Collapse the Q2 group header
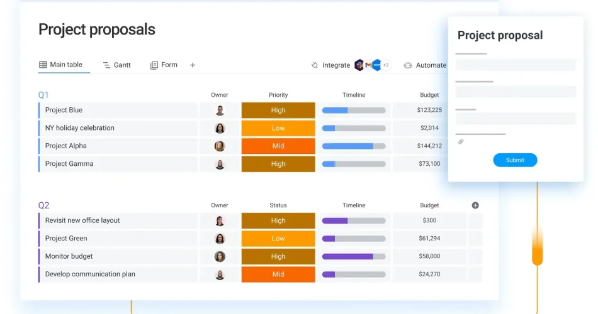The height and width of the screenshot is (314, 598). coord(43,205)
